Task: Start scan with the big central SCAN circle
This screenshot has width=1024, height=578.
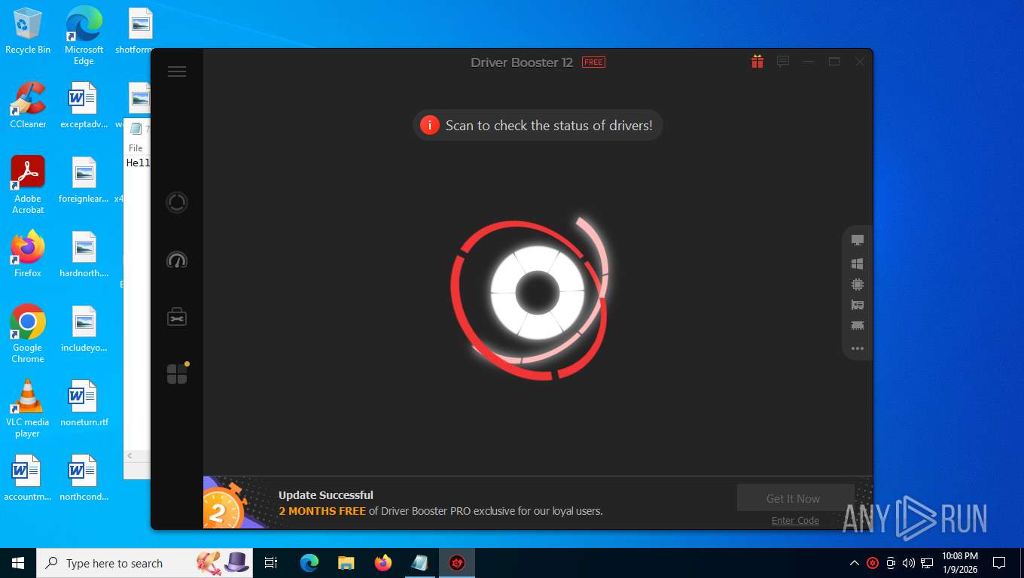Action: coord(536,294)
